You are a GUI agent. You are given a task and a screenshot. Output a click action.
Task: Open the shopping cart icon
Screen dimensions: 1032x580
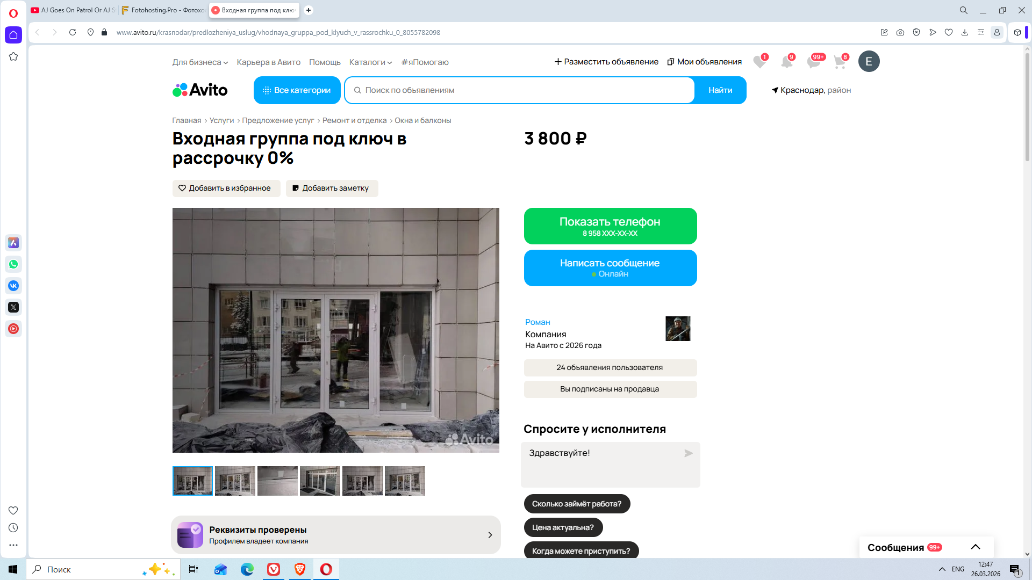tap(840, 62)
